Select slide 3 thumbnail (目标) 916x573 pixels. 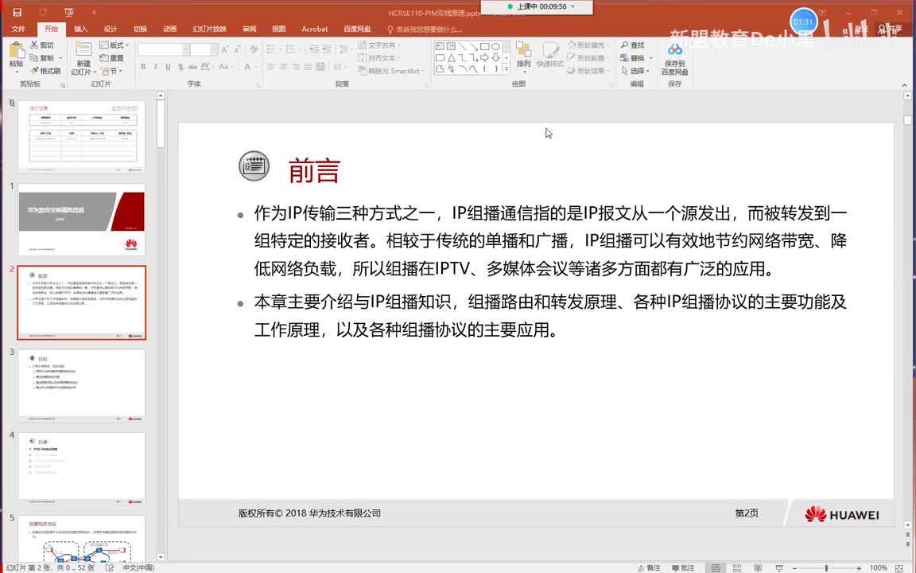tap(82, 385)
